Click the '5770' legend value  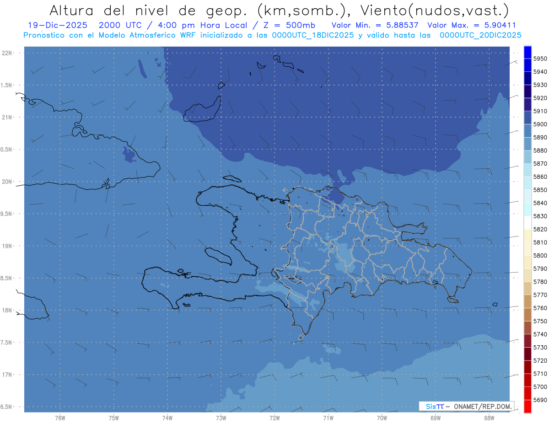(x=540, y=295)
